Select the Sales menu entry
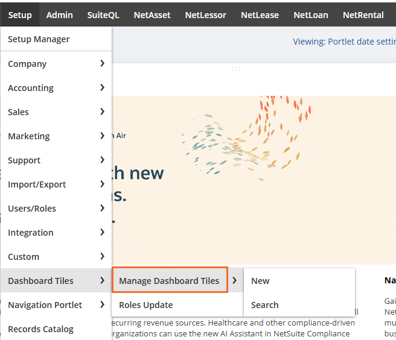 pos(56,112)
